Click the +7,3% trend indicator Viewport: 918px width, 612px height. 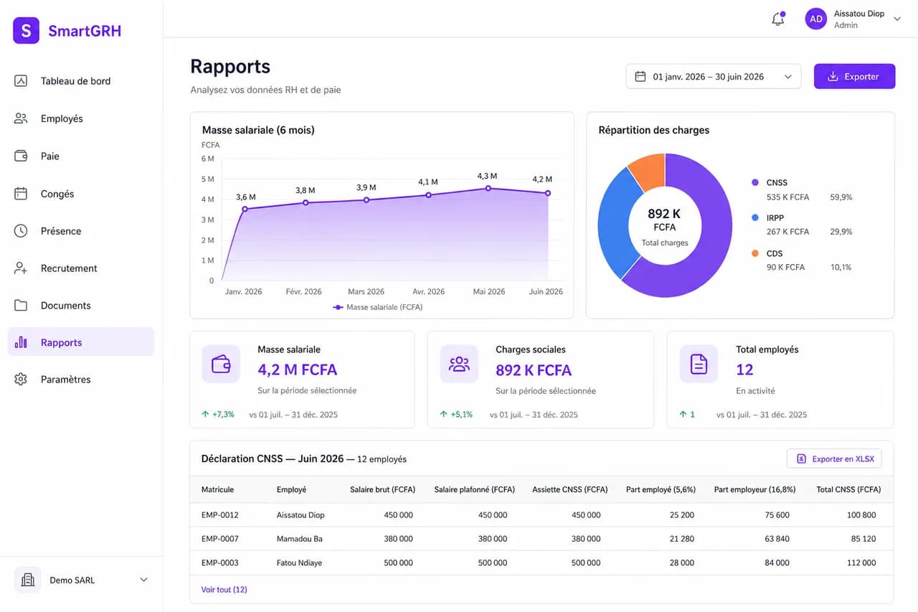coord(218,415)
